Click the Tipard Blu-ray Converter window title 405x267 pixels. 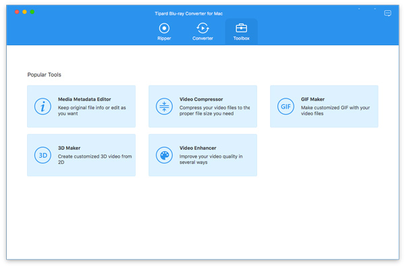coord(188,13)
